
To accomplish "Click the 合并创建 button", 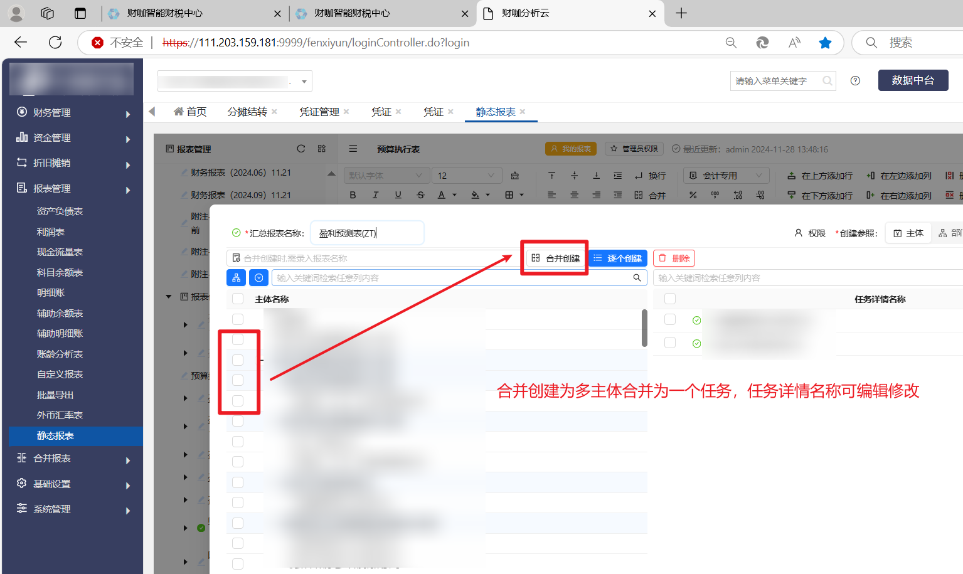I will 556,258.
